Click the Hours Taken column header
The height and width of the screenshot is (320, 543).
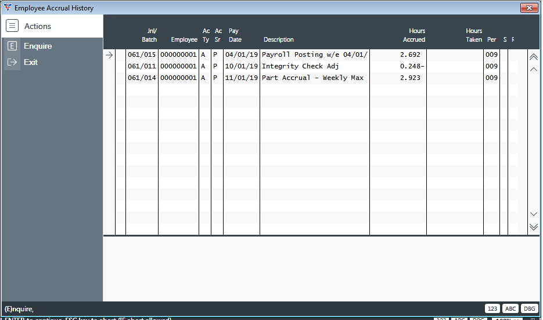(x=474, y=35)
